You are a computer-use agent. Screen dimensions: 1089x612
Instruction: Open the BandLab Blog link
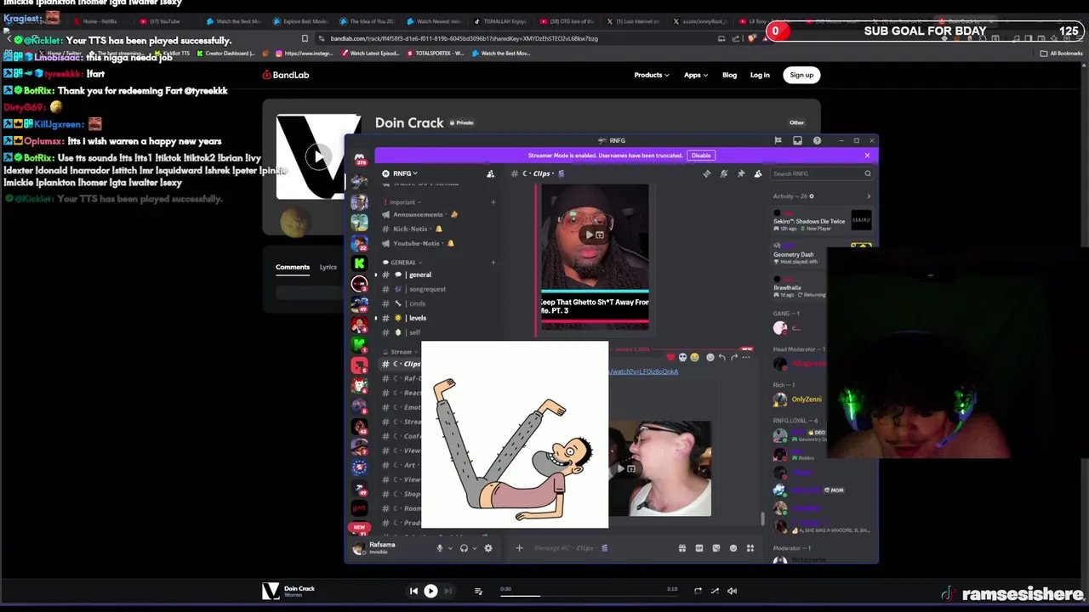[x=729, y=75]
